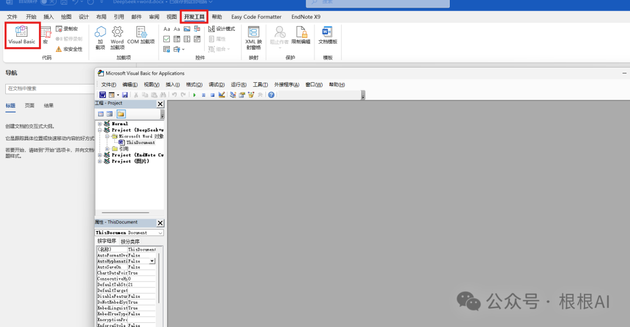Expand Project (图片) node
Viewport: 630px width, 327px height.
[100, 161]
